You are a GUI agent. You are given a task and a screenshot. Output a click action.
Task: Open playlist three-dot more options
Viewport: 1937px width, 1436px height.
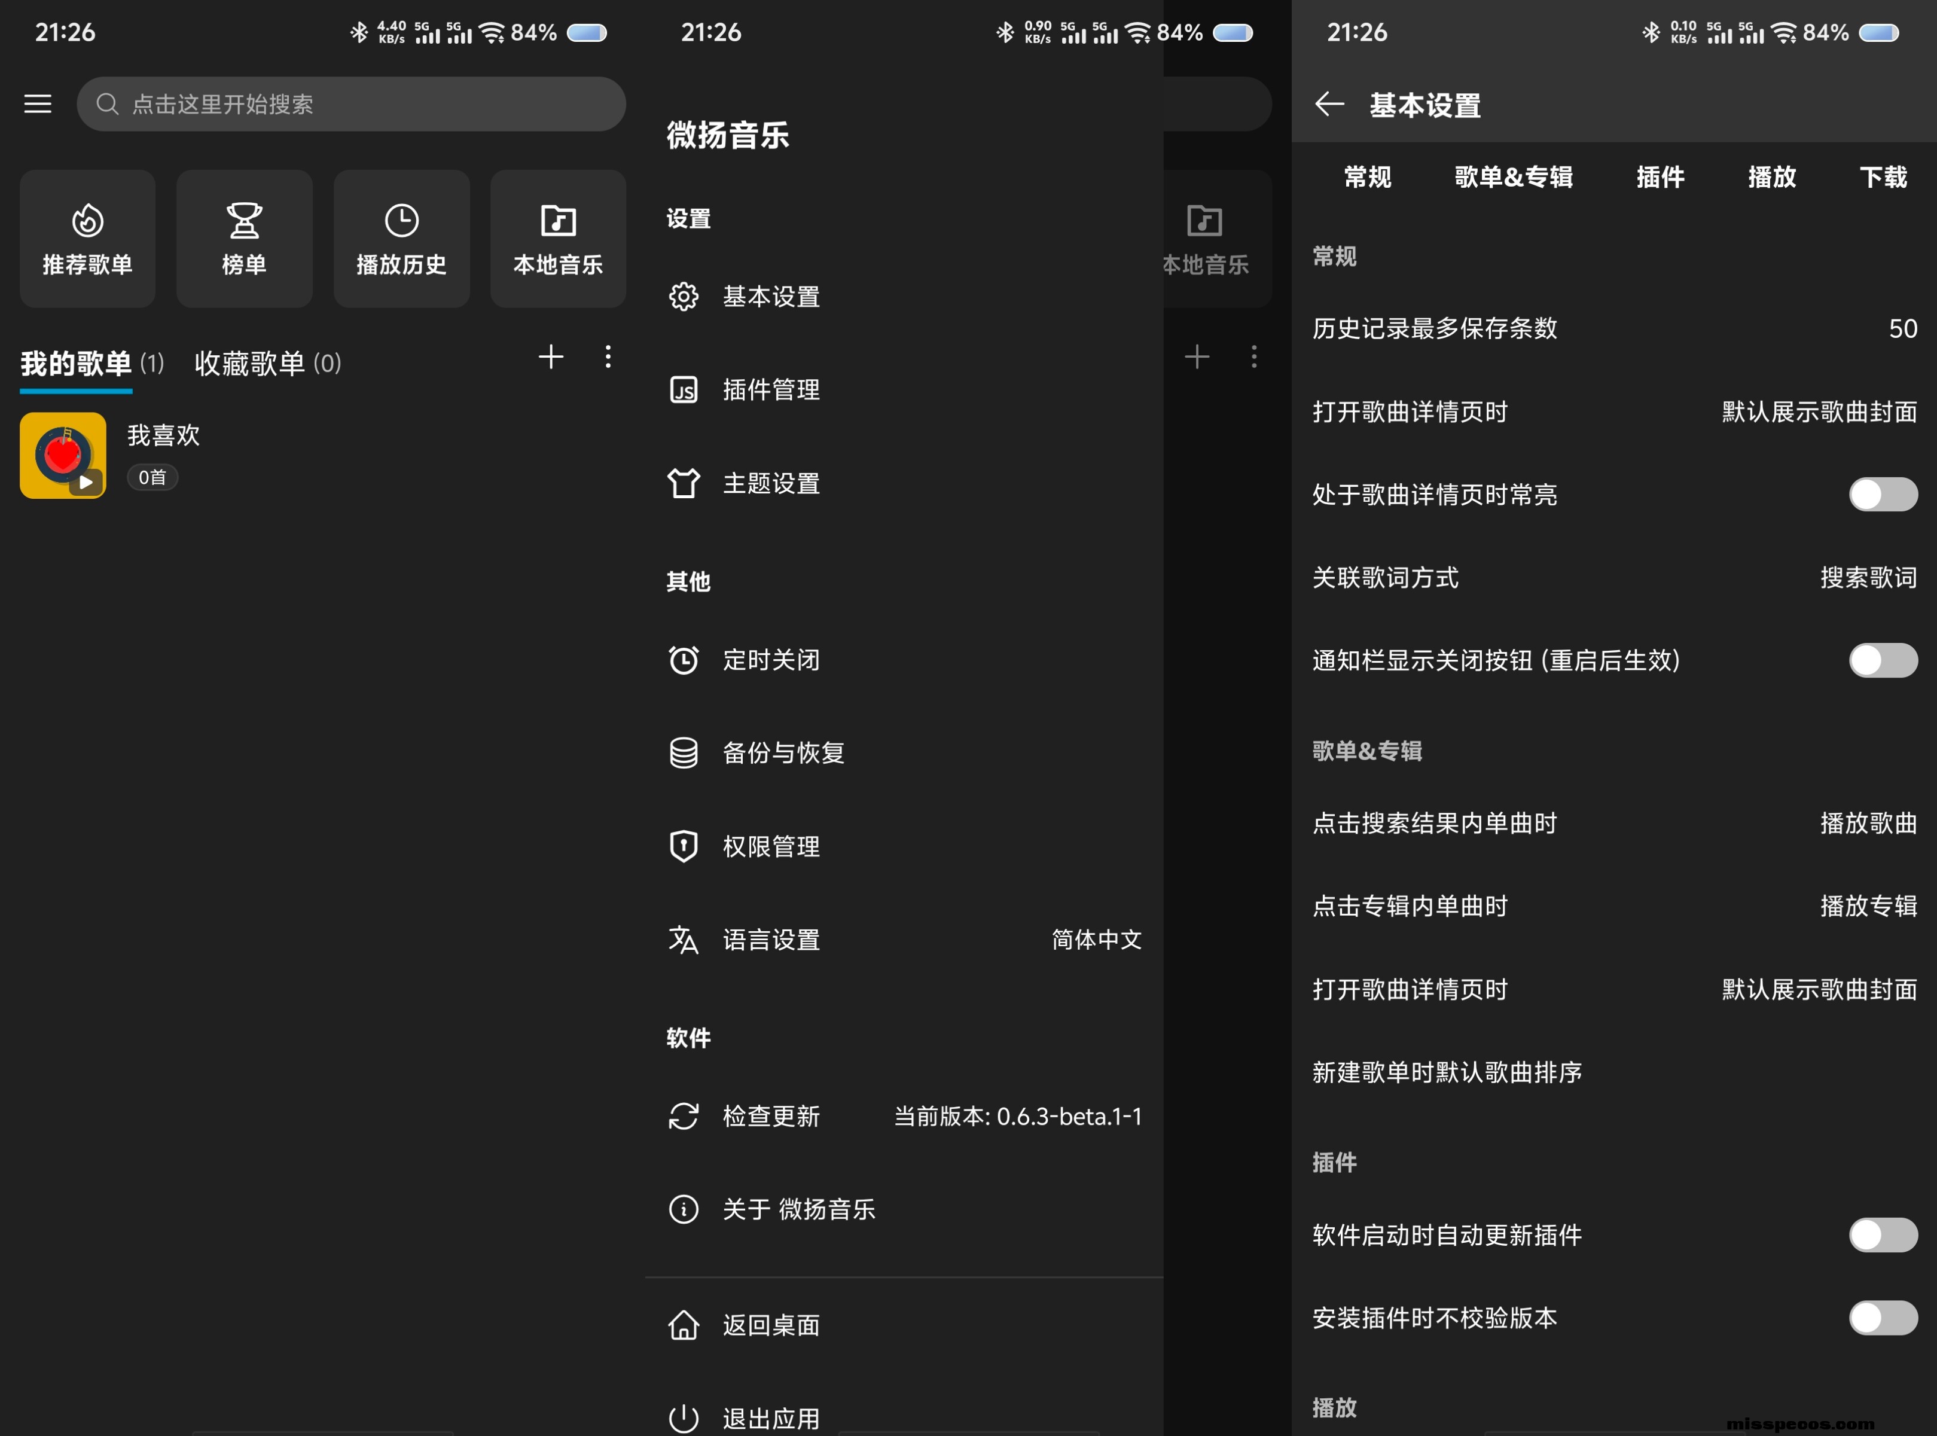608,356
